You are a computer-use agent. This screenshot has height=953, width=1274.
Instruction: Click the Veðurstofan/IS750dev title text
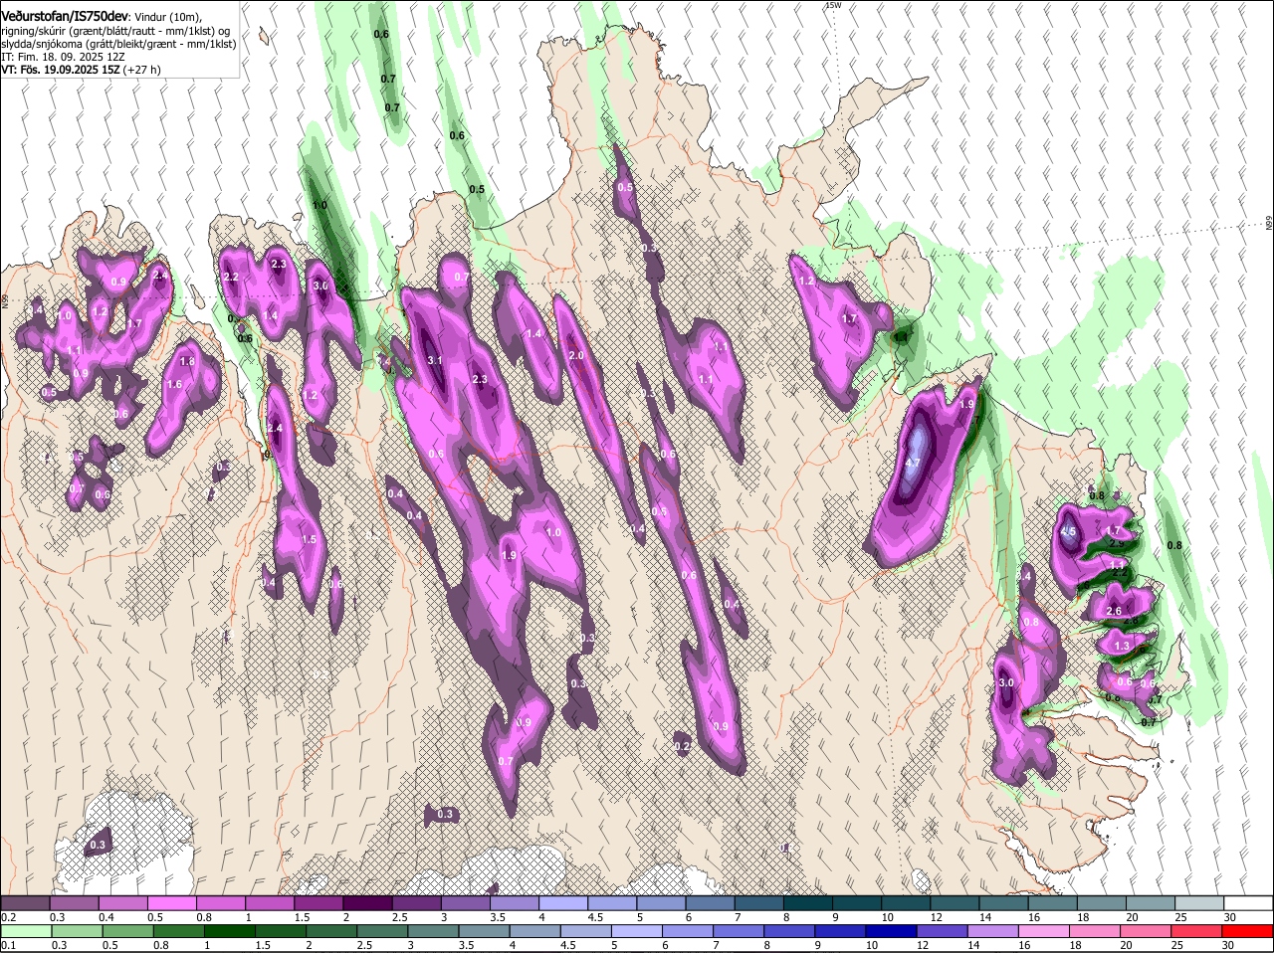click(x=65, y=17)
